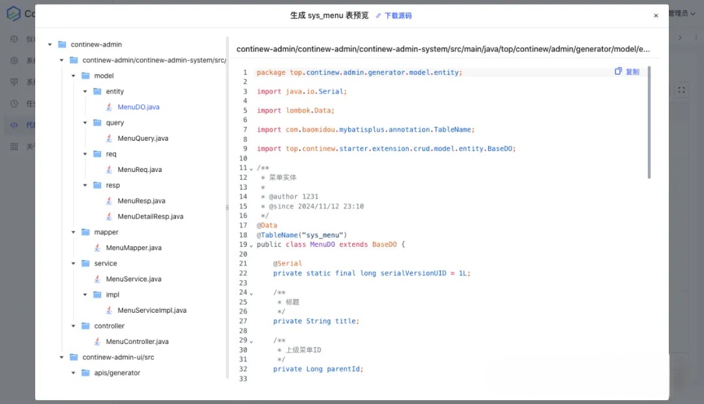The width and height of the screenshot is (704, 404).
Task: Click the Java icon beside MenuMapper.java
Action: click(x=98, y=248)
